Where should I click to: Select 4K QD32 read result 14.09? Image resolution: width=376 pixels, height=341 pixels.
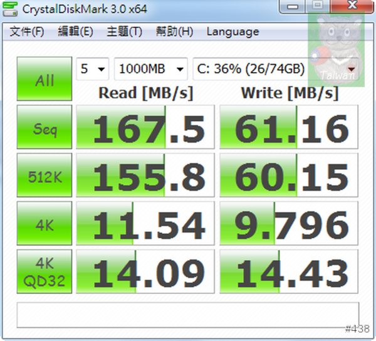tap(145, 271)
